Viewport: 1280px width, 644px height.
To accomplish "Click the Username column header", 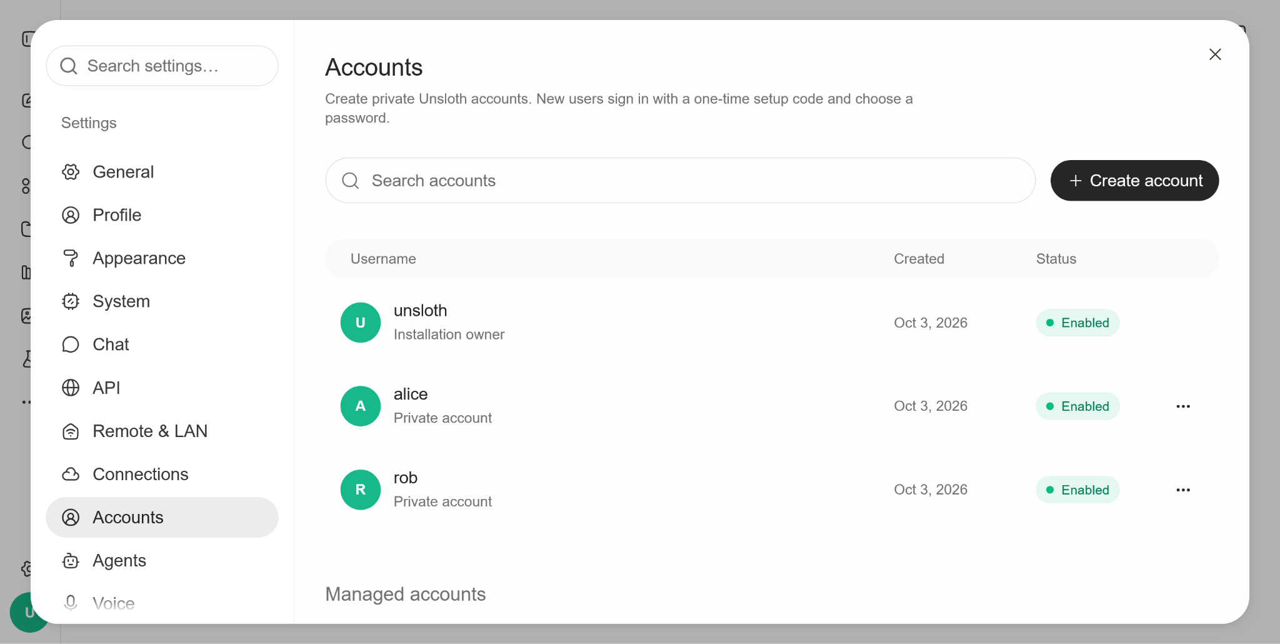I will (383, 259).
